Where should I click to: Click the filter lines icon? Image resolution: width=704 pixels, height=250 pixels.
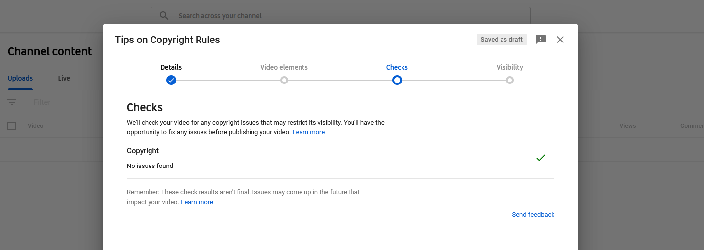point(12,102)
